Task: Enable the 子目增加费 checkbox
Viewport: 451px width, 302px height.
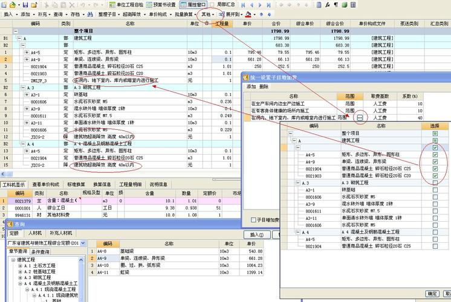Action: pos(253,220)
